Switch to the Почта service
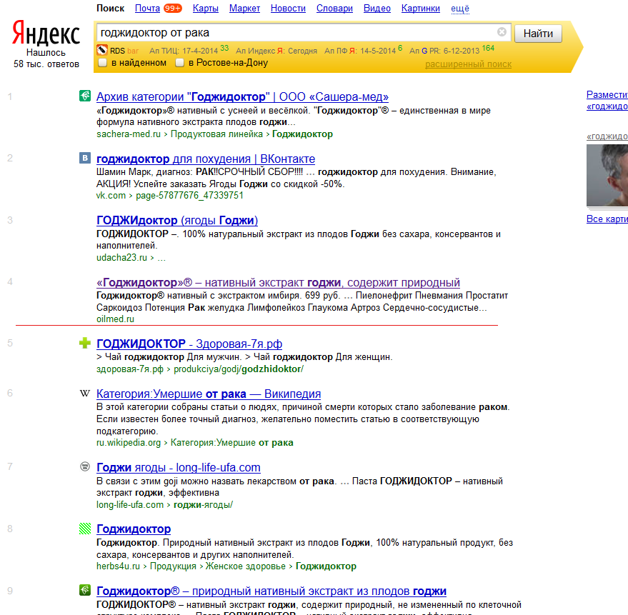Screen dimensions: 628x615 pos(147,9)
